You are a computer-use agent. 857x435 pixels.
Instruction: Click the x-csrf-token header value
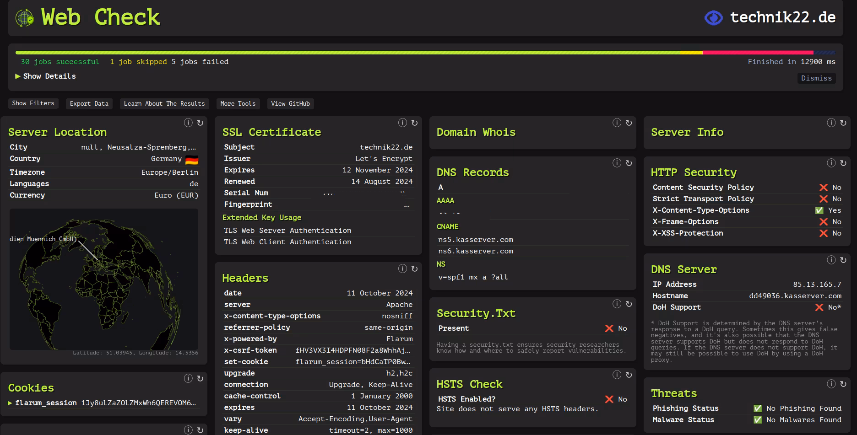point(353,350)
